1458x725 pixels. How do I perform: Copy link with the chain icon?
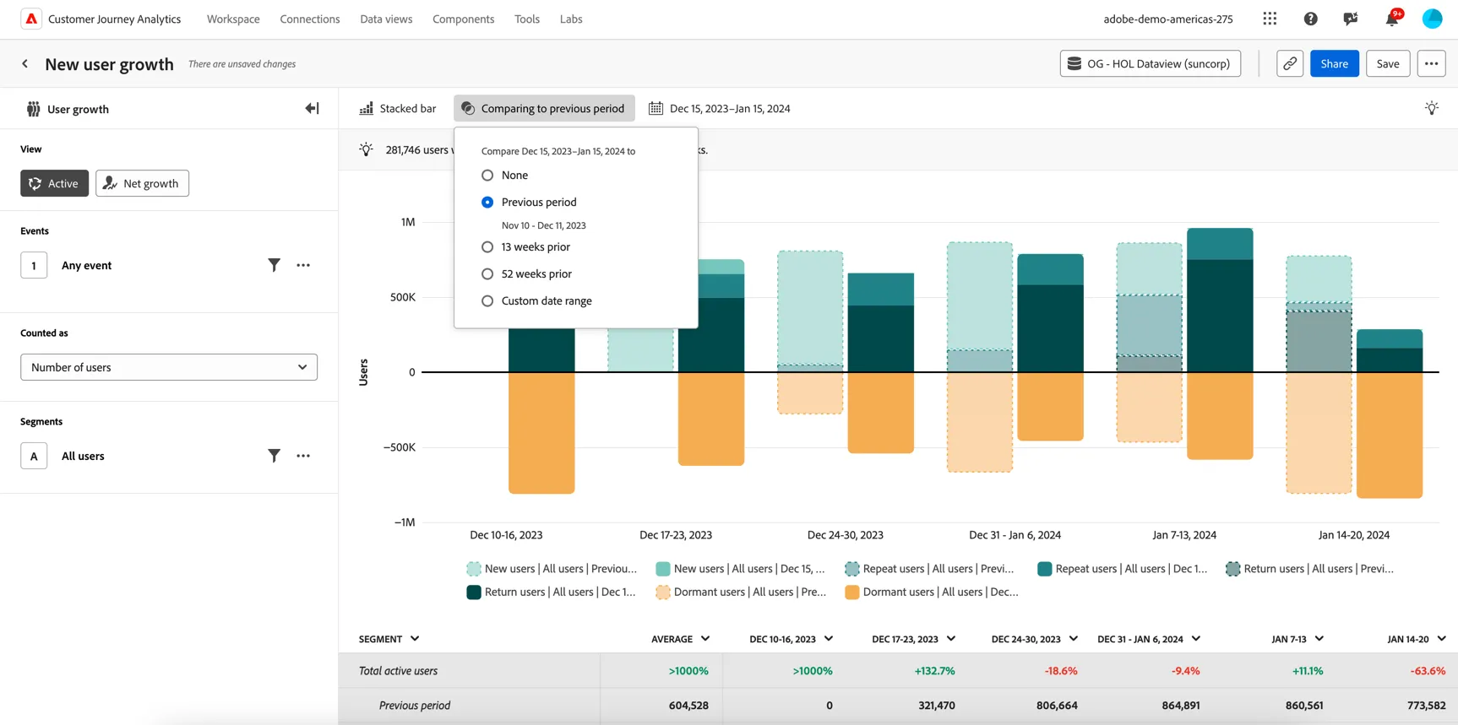[x=1290, y=63]
